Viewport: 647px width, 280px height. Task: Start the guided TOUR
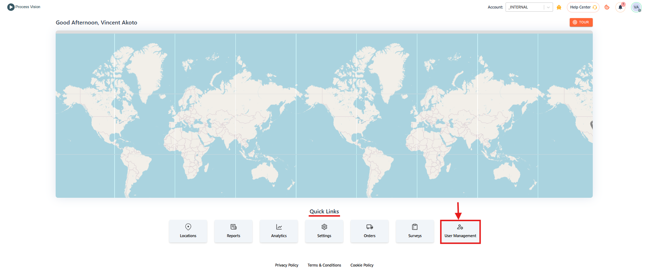tap(581, 22)
